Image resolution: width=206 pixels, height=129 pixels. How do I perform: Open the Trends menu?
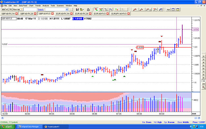click(38, 6)
